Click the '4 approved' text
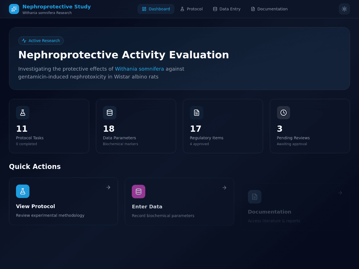 click(199, 144)
